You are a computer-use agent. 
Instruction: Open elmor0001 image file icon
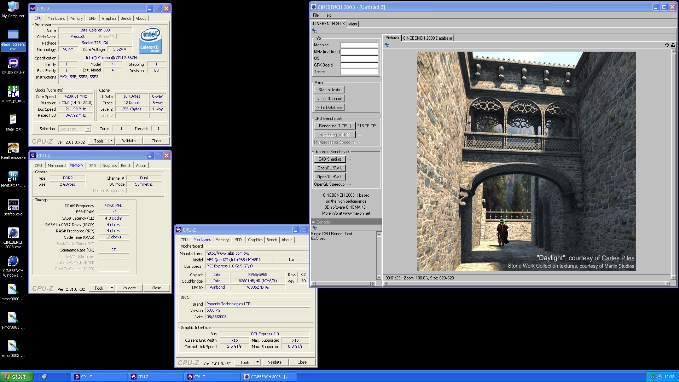pyautogui.click(x=13, y=320)
